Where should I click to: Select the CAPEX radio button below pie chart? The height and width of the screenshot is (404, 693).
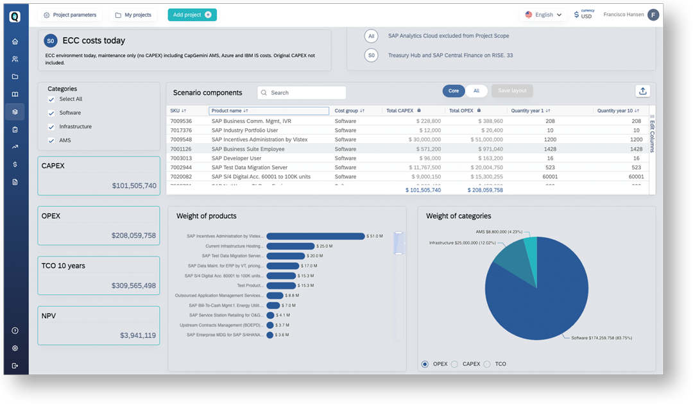point(455,364)
